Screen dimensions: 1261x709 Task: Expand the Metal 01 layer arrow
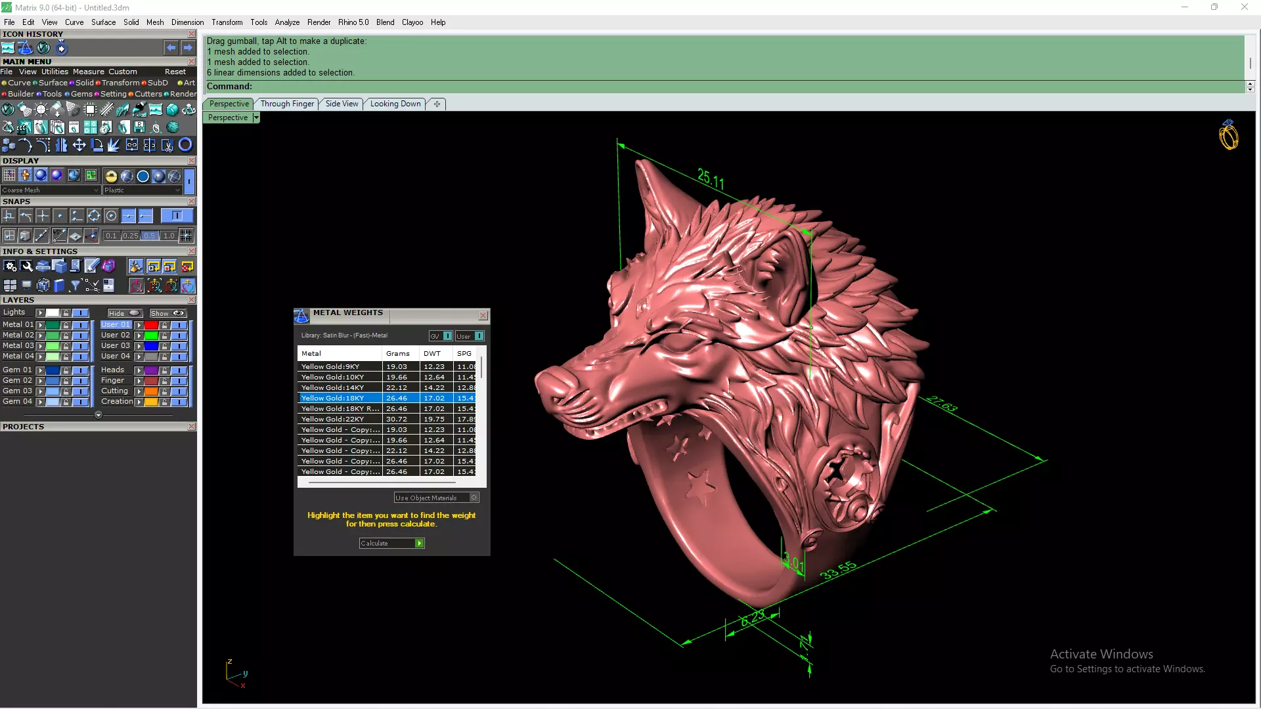[40, 325]
